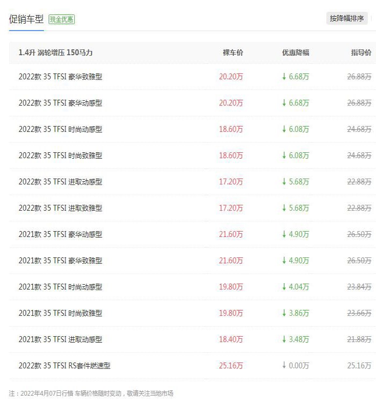Click 24.68万 guide price of 2022款 时尚动感型

[359, 129]
